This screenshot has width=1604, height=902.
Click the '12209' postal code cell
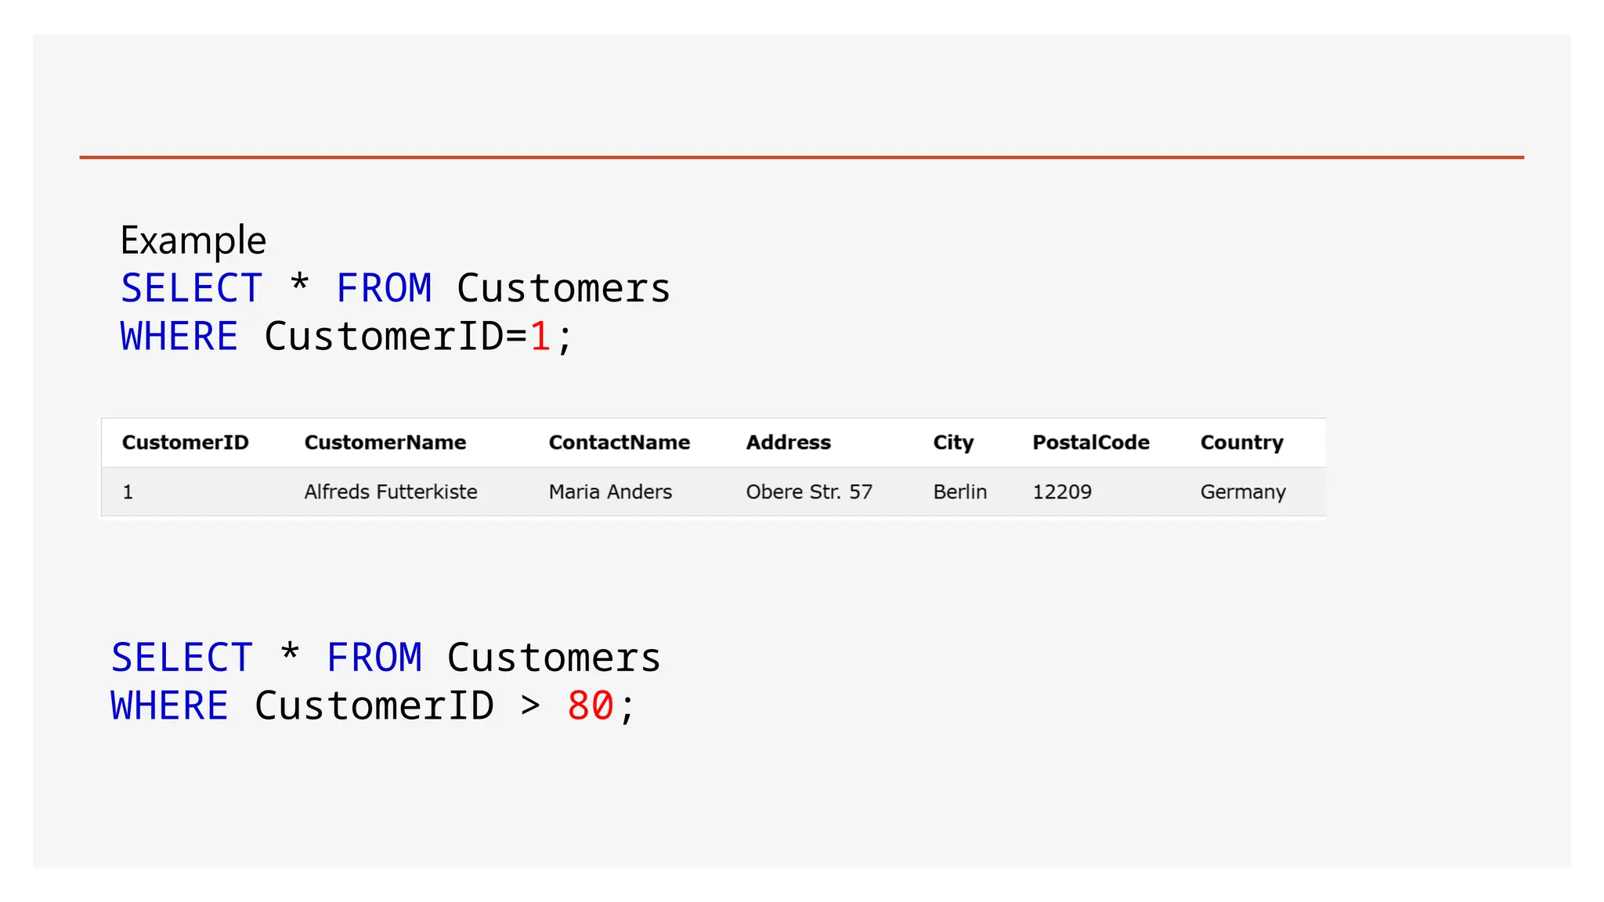pos(1062,492)
